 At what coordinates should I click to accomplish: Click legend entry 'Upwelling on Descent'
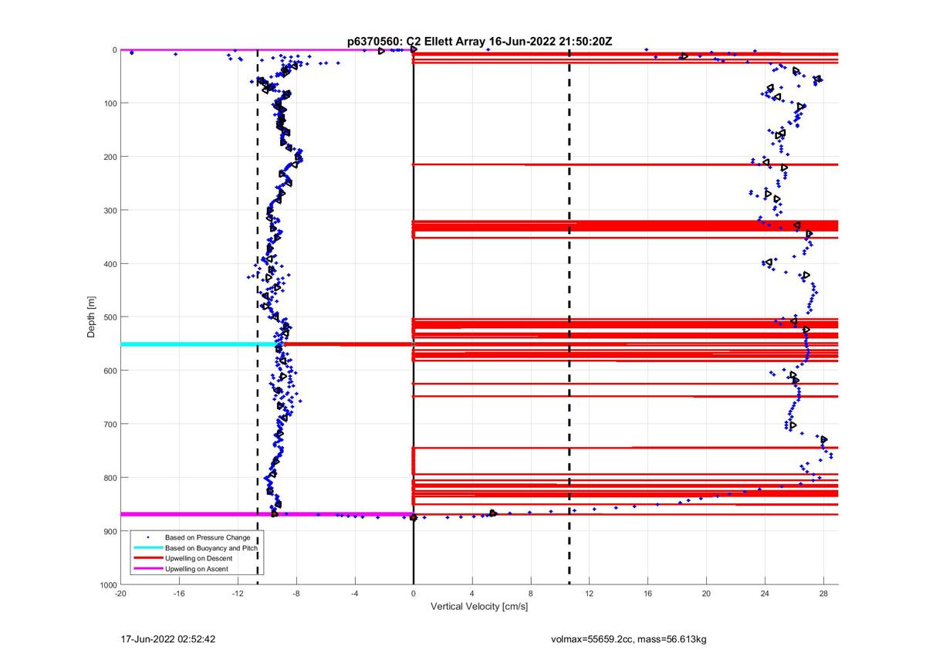198,558
